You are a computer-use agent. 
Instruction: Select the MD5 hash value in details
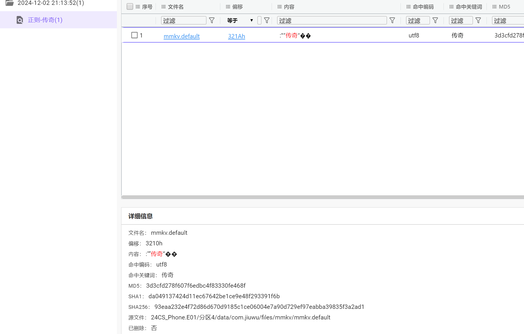point(196,286)
